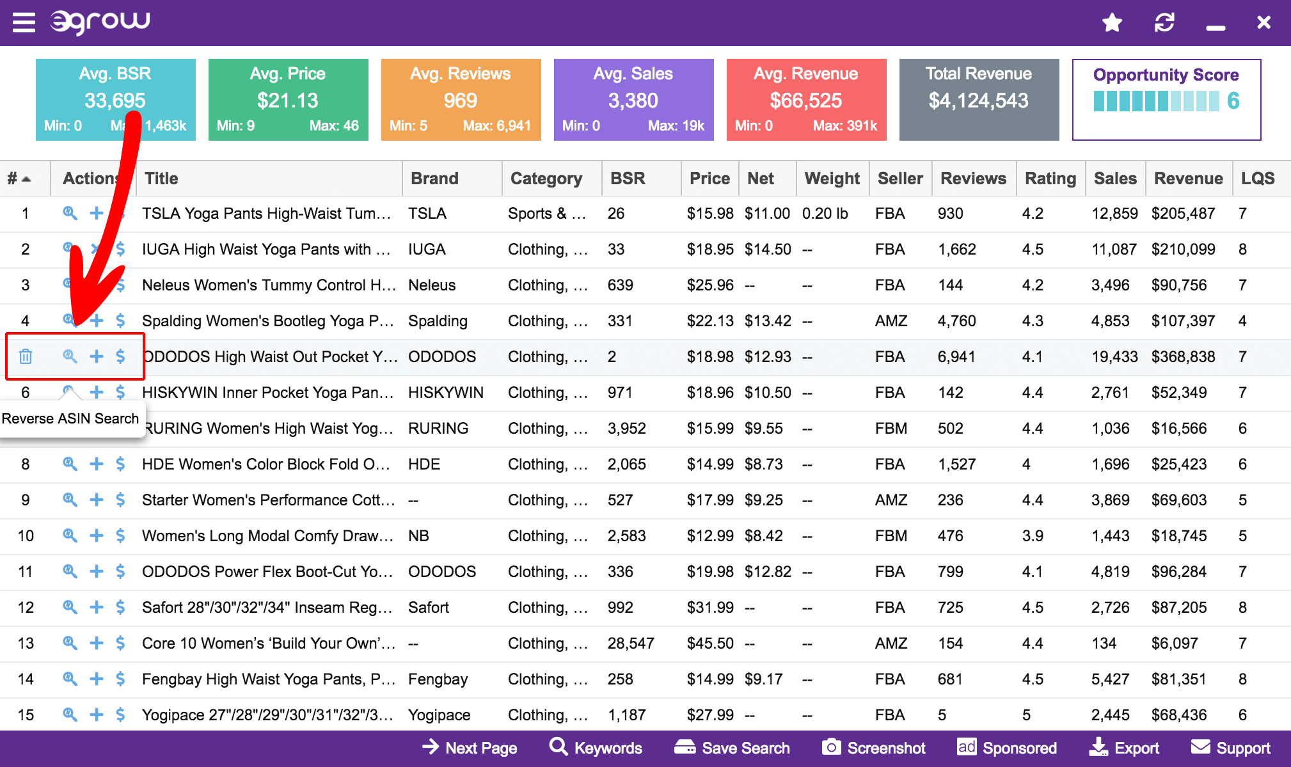This screenshot has width=1291, height=767.
Task: Reverse ASIN search for TSLA Yoga Pants row
Action: click(x=70, y=213)
